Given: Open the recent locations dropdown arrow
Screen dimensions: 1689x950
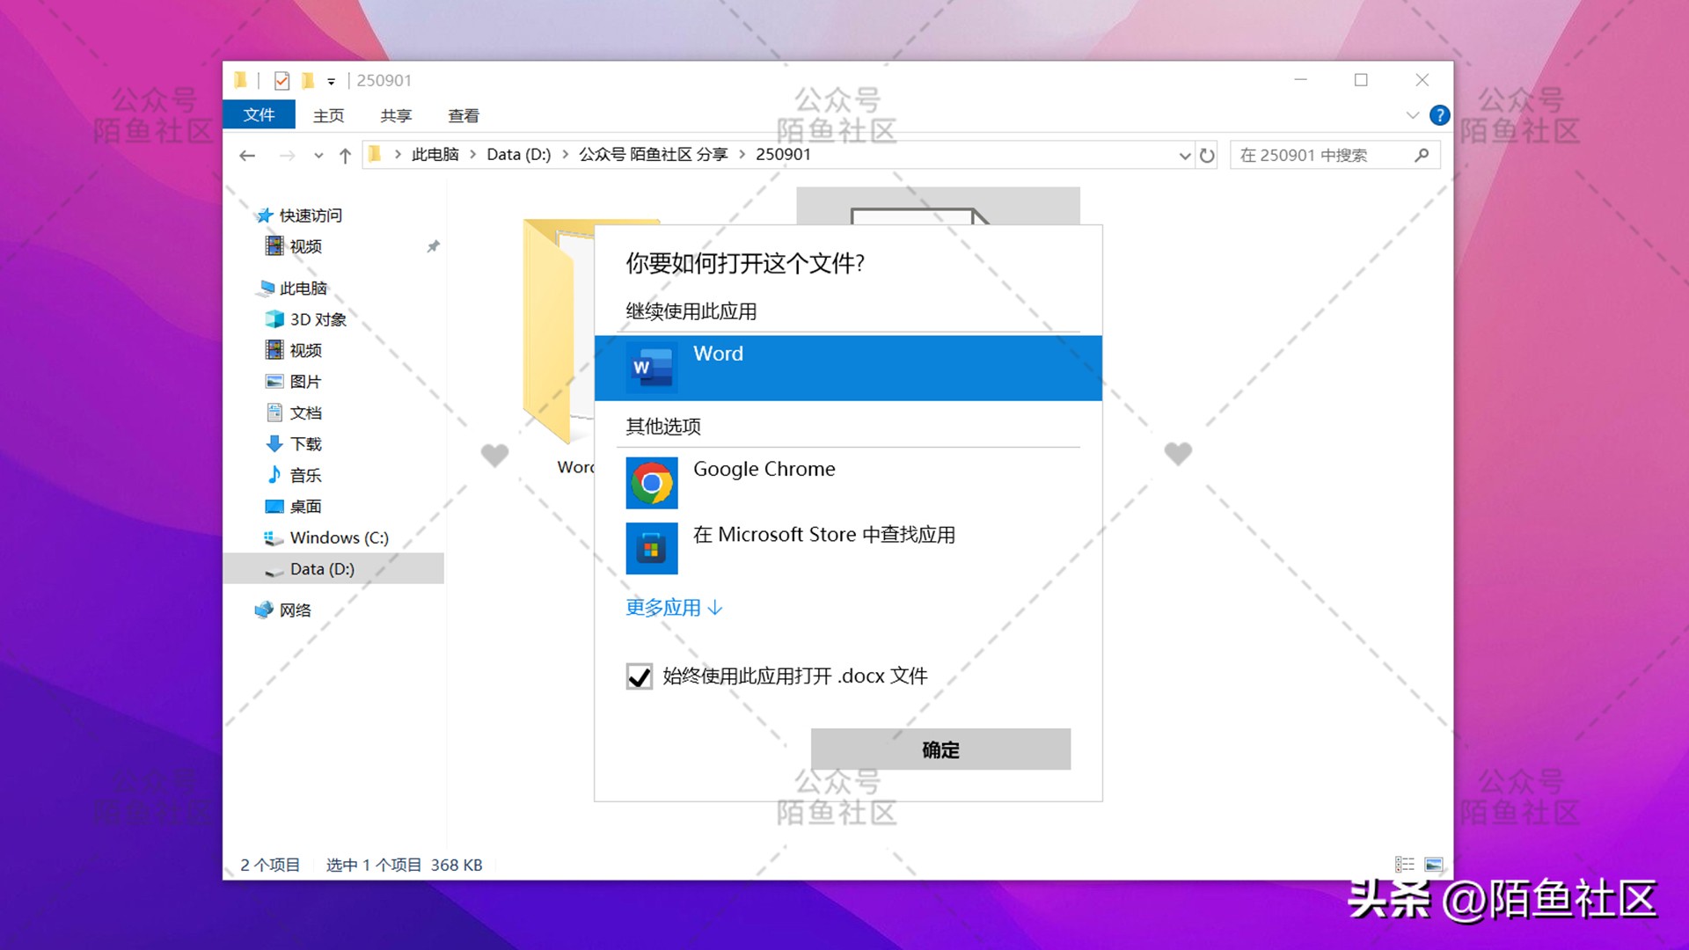Looking at the screenshot, I should 318,156.
